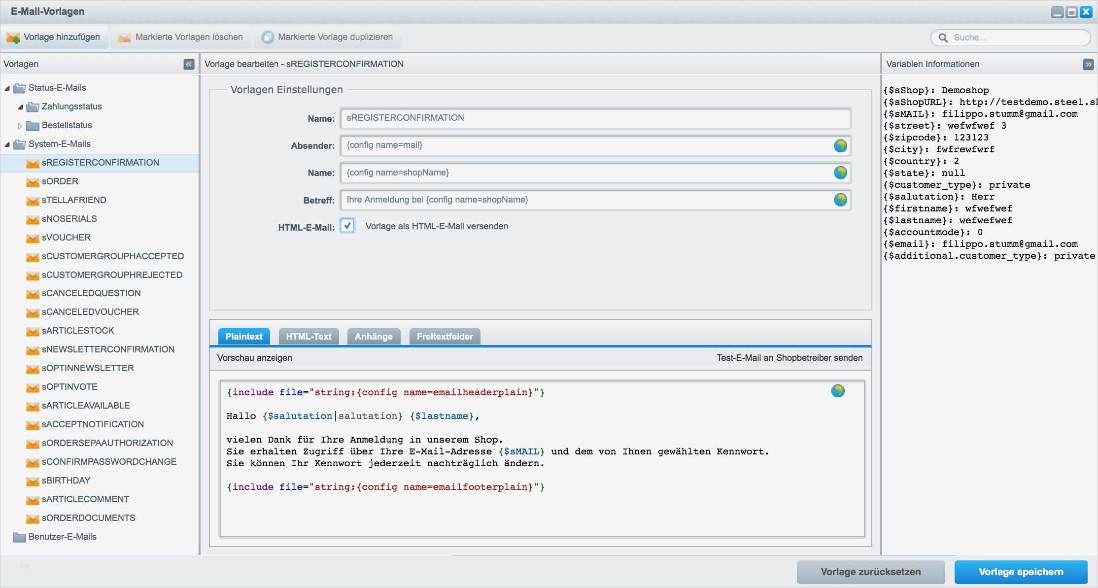Switch to the HTML-Text tab
Screen dimensions: 1098x588
[309, 336]
